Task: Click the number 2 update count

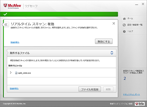Action: pyautogui.click(x=125, y=78)
